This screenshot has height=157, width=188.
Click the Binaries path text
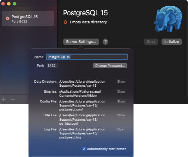pos(80,94)
